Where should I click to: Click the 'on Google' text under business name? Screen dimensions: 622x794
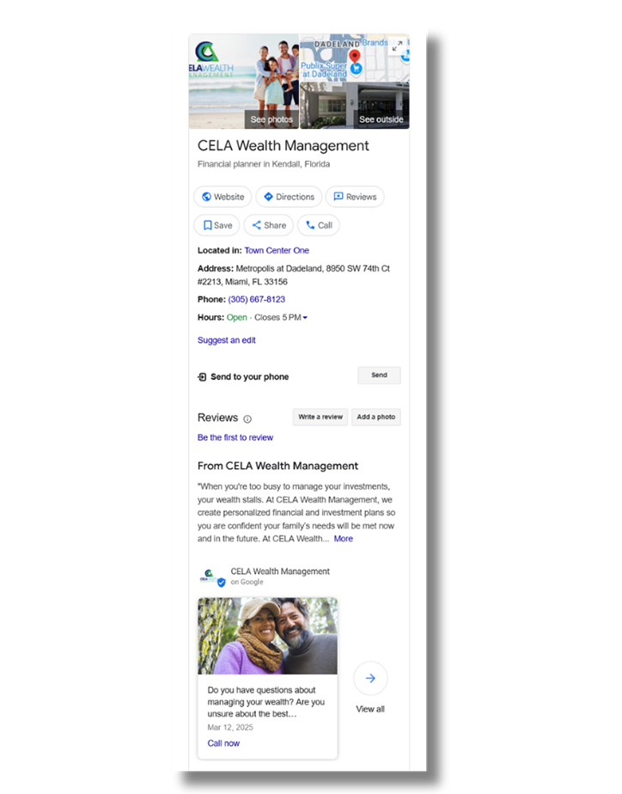(x=247, y=582)
